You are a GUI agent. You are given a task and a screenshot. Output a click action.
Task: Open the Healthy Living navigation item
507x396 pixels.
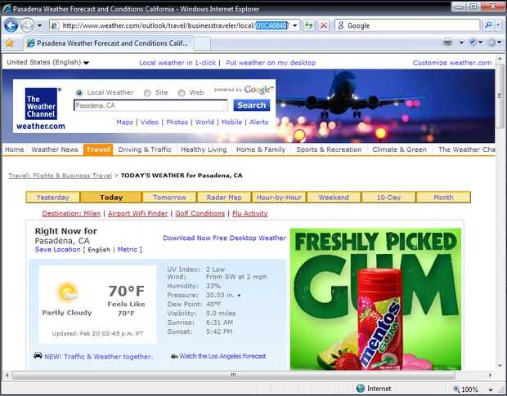coord(204,149)
